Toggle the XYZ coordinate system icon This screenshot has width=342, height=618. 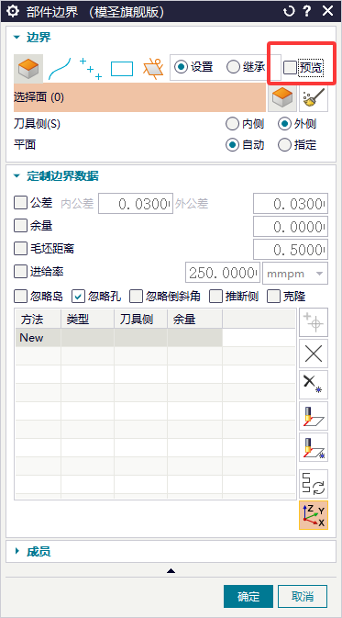[314, 515]
